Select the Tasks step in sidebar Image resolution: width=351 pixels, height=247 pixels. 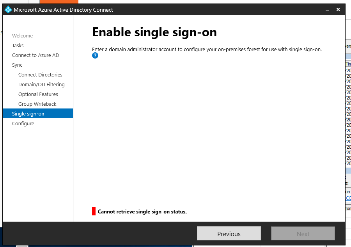(18, 45)
